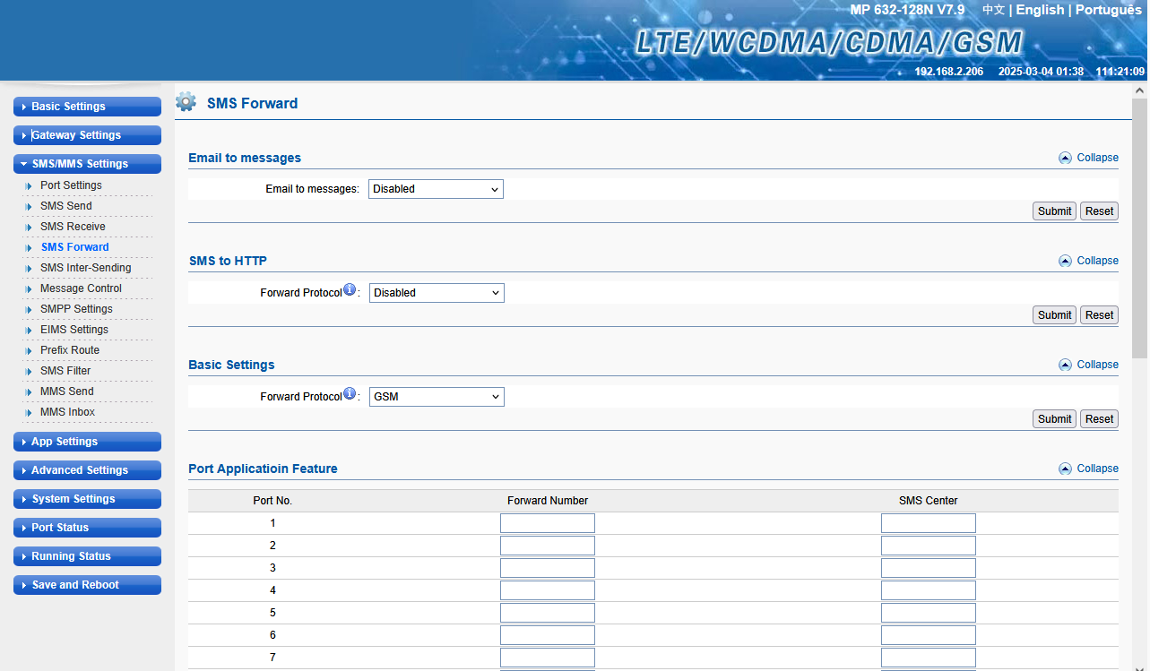Open the GSM Forward Protocol dropdown
This screenshot has width=1150, height=671.
(x=437, y=397)
